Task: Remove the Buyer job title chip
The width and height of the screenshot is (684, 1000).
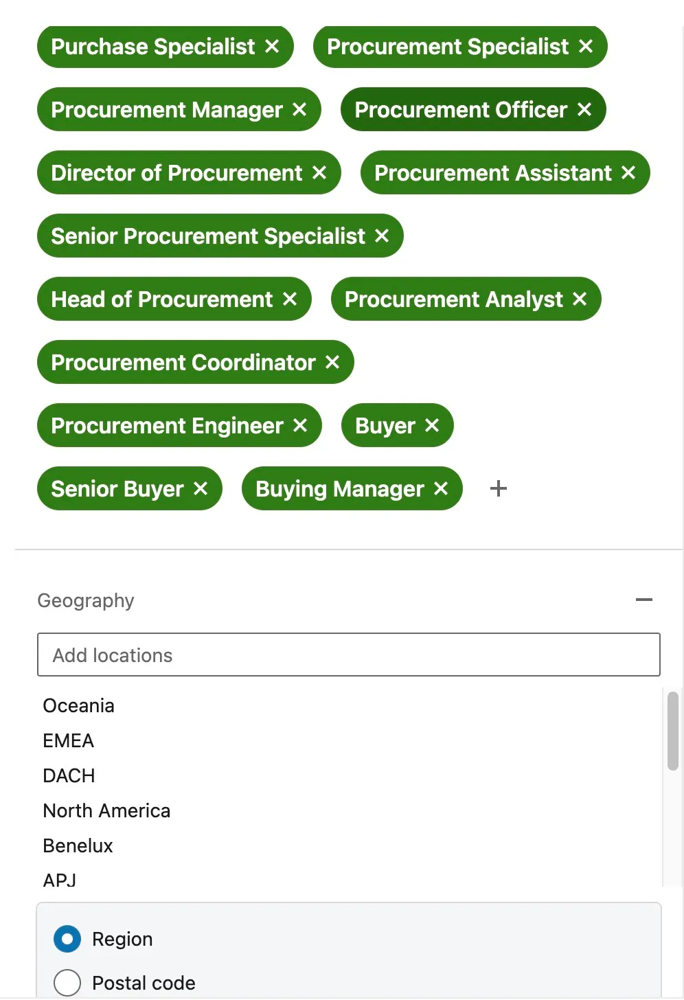Action: tap(432, 426)
